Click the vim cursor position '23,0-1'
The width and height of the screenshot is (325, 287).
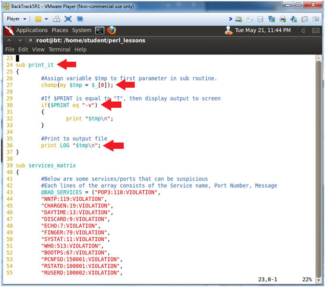tap(268, 279)
